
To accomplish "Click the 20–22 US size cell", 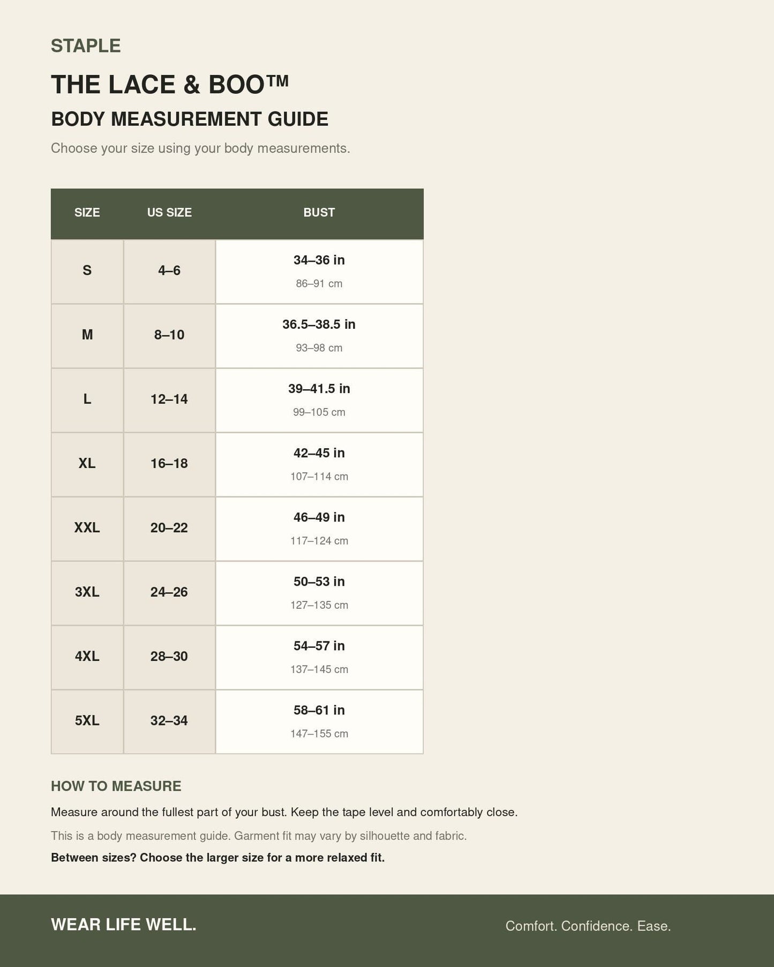I will coord(169,528).
